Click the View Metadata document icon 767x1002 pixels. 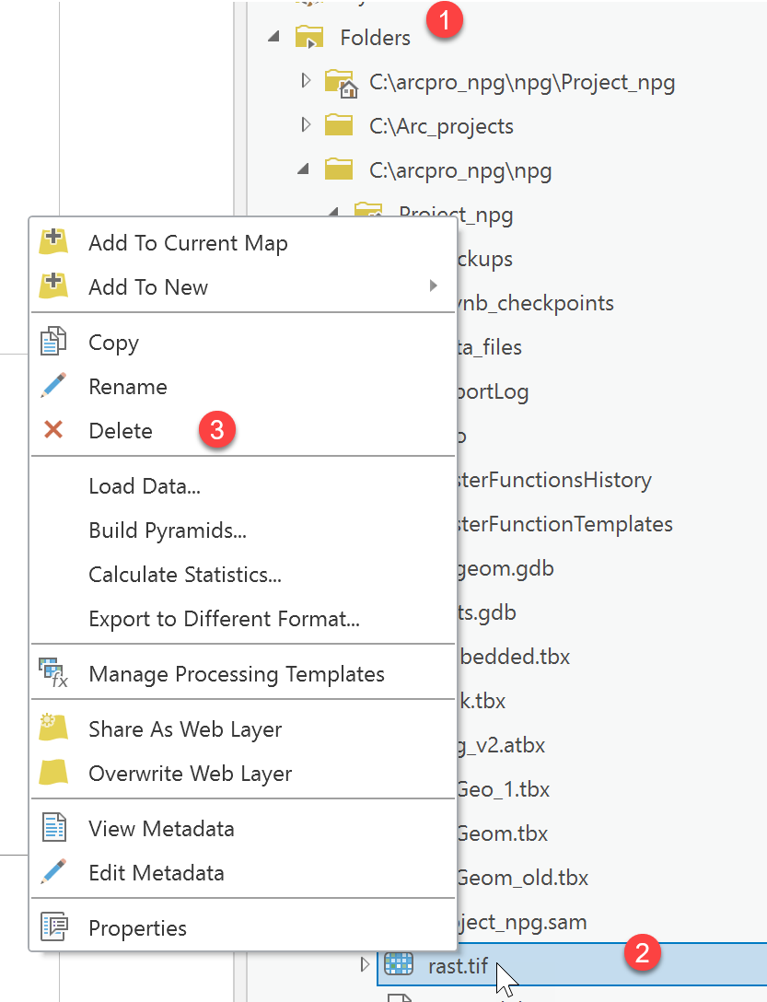(53, 828)
